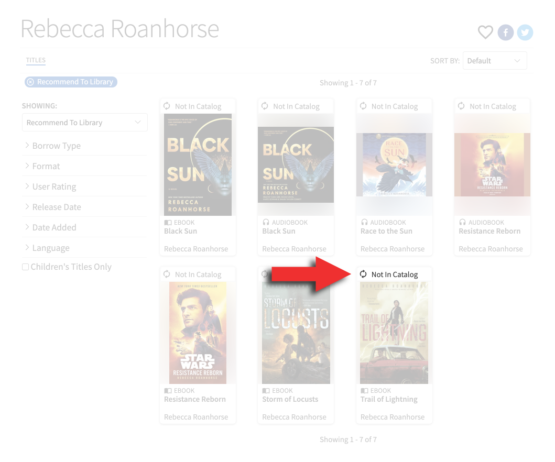
Task: Click author name under Trail of Lightning
Action: point(393,417)
